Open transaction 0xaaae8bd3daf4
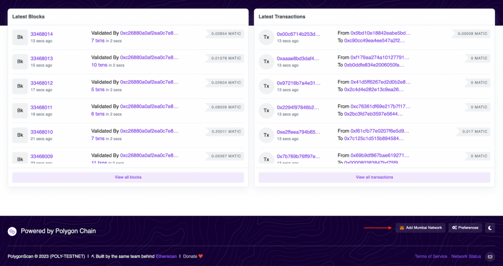The width and height of the screenshot is (503, 266). click(298, 59)
